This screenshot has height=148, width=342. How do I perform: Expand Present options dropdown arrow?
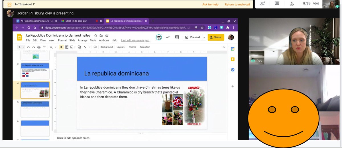204,37
